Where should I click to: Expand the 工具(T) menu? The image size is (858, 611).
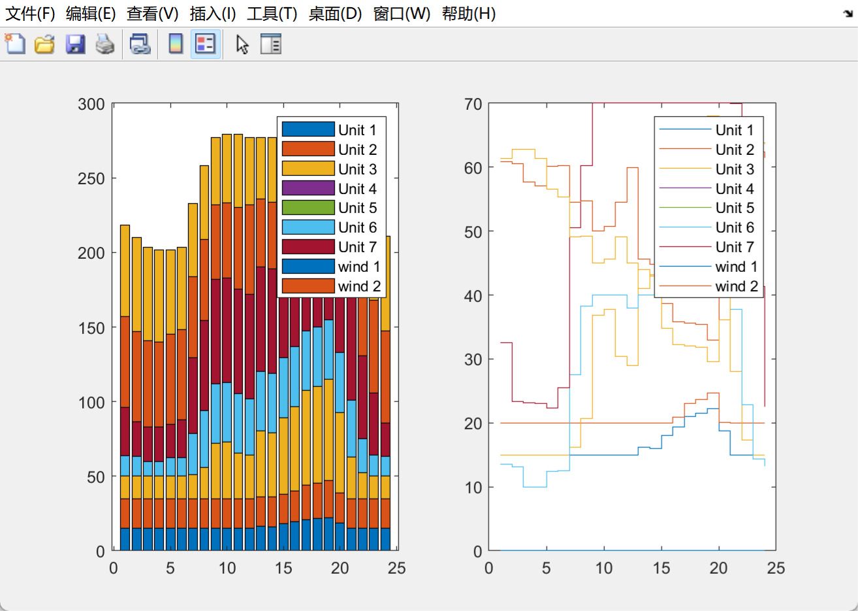[272, 14]
